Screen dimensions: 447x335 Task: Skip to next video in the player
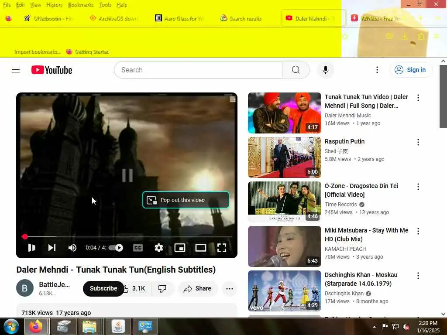click(x=52, y=248)
